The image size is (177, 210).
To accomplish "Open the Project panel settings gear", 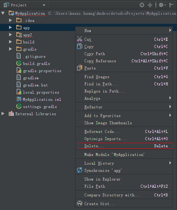I will 162,5.
